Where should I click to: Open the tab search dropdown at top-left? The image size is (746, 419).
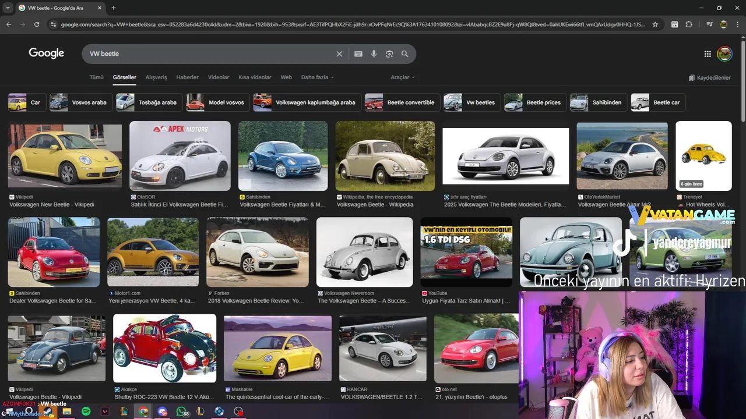(8, 8)
